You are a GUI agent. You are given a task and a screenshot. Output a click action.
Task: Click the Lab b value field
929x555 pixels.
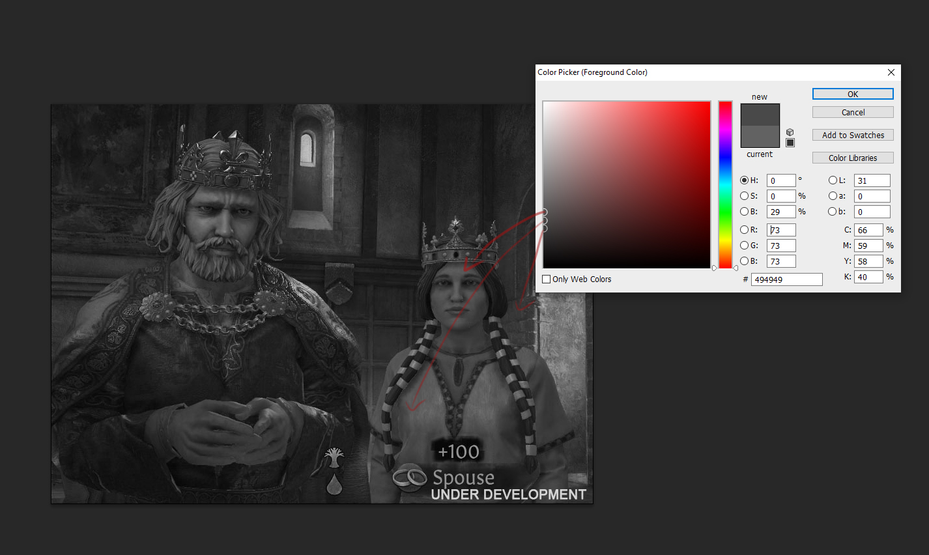pos(872,212)
